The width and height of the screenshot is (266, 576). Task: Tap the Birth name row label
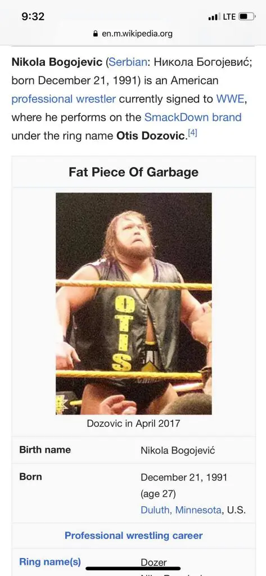tap(45, 449)
